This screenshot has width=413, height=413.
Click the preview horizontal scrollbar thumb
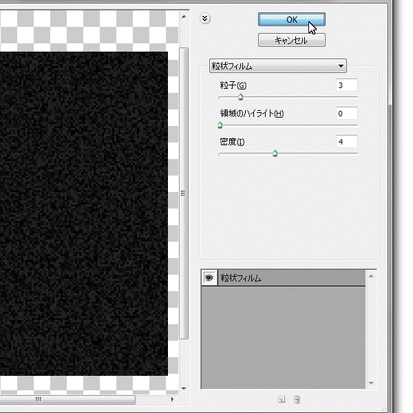tap(67, 399)
